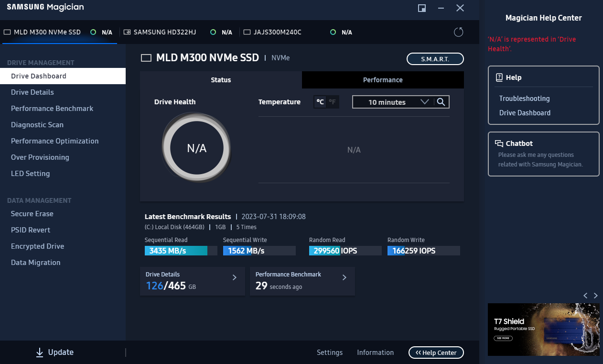
Task: Click the SAMSUNG HD322HJ hard disk icon
Action: coord(127,33)
